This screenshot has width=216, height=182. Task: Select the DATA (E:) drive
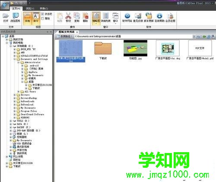22,124
